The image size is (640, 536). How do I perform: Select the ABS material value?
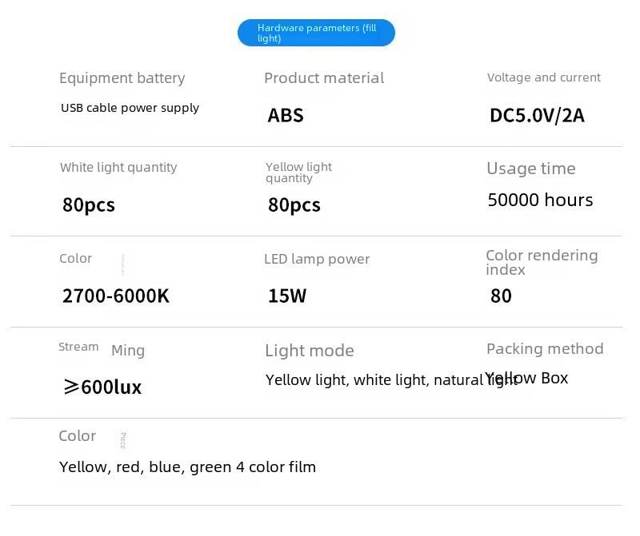286,116
